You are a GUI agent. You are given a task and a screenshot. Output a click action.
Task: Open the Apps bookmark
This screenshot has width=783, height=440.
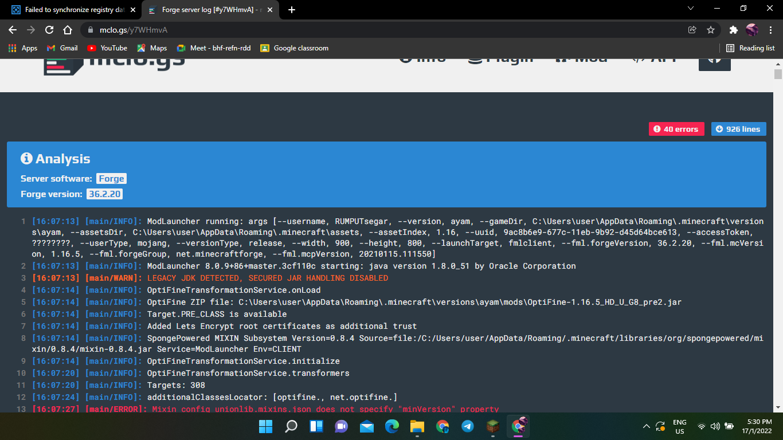tap(23, 48)
